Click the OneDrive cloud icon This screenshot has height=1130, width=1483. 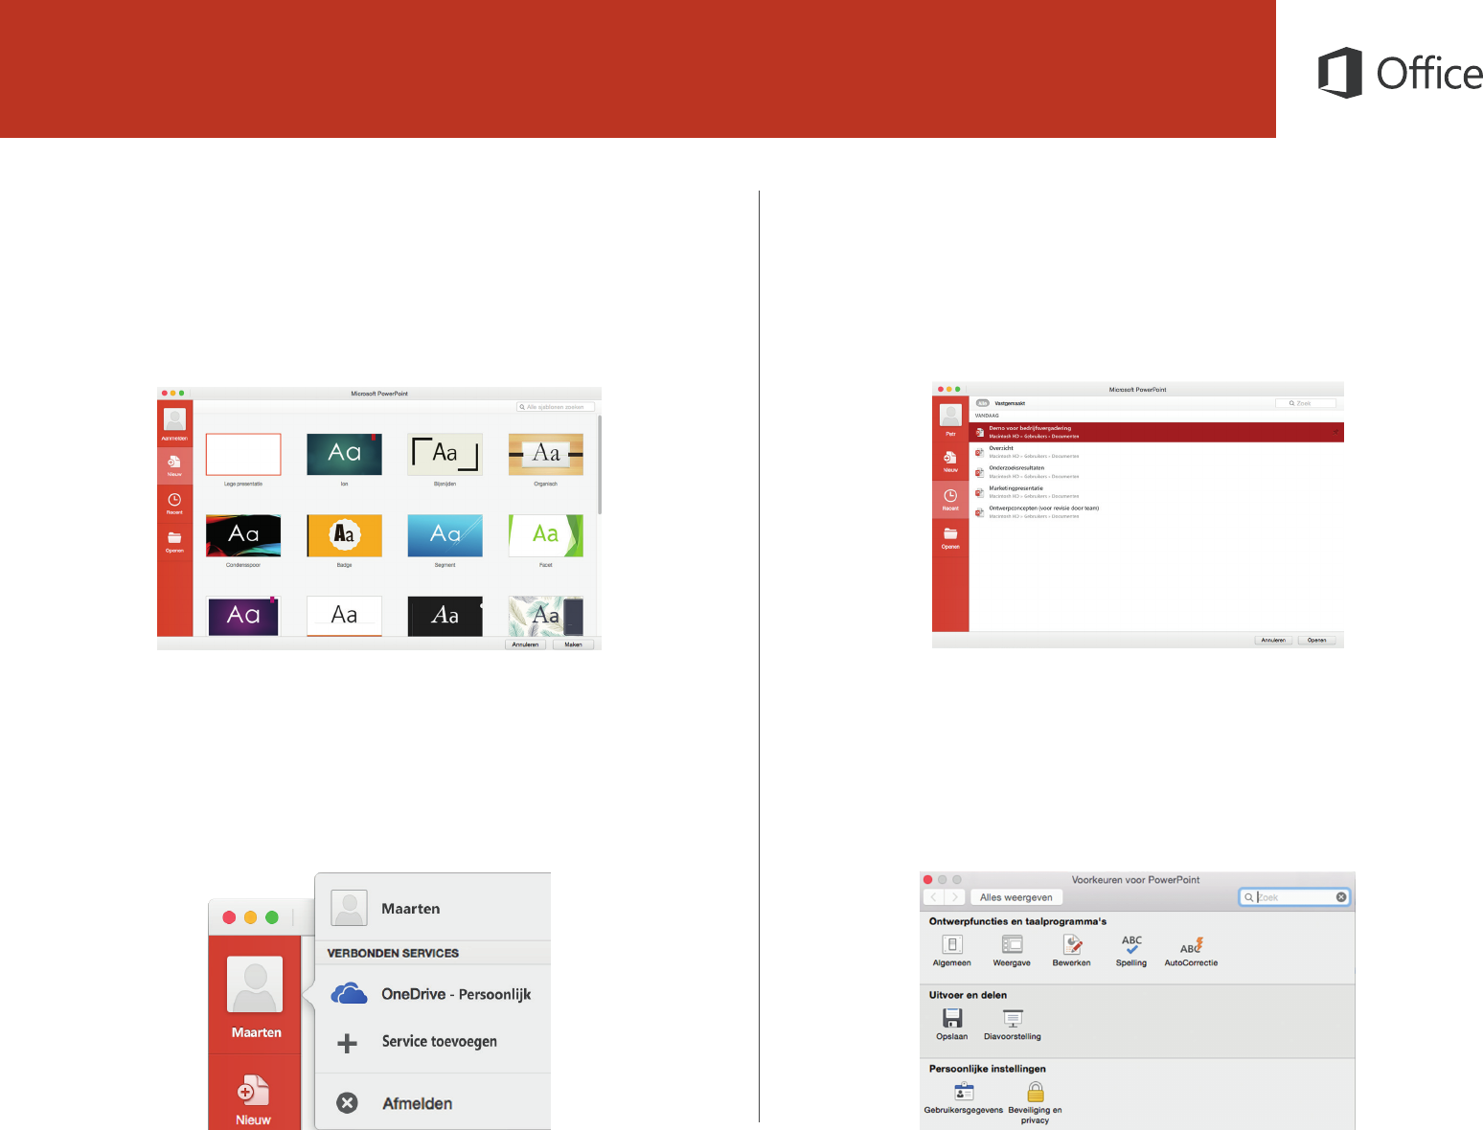click(349, 994)
